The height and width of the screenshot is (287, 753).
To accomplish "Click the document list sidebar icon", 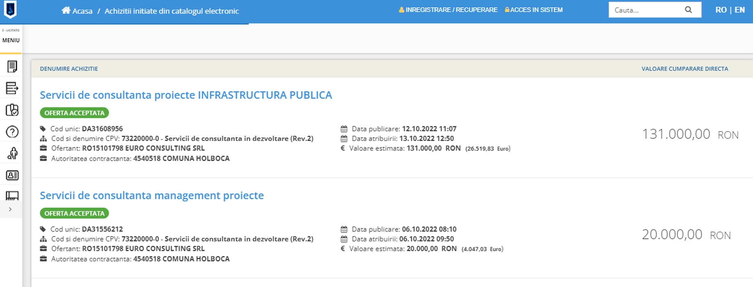I will tap(12, 66).
